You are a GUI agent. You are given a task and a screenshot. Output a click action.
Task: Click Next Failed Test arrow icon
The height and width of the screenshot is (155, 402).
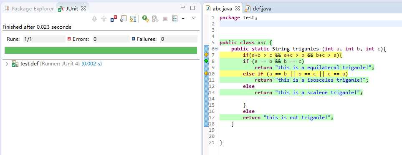94,19
